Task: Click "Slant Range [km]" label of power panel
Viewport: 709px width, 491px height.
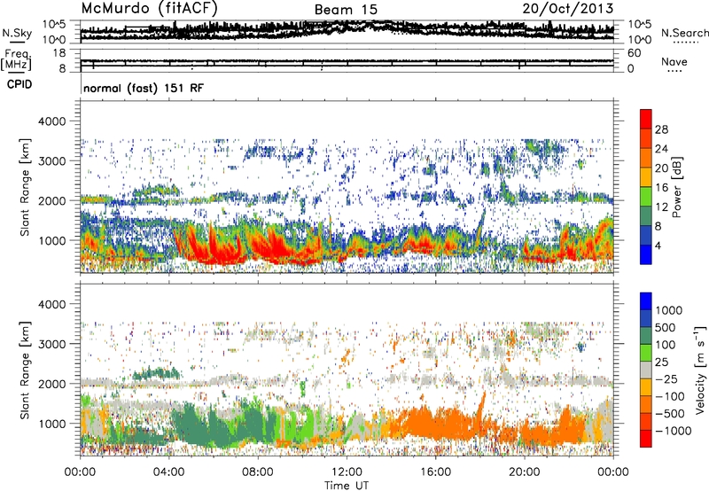Action: [25, 187]
